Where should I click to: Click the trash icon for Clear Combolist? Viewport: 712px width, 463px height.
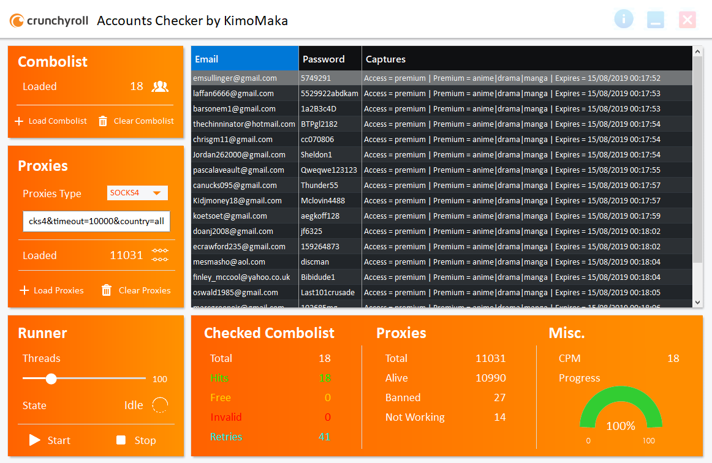point(103,121)
